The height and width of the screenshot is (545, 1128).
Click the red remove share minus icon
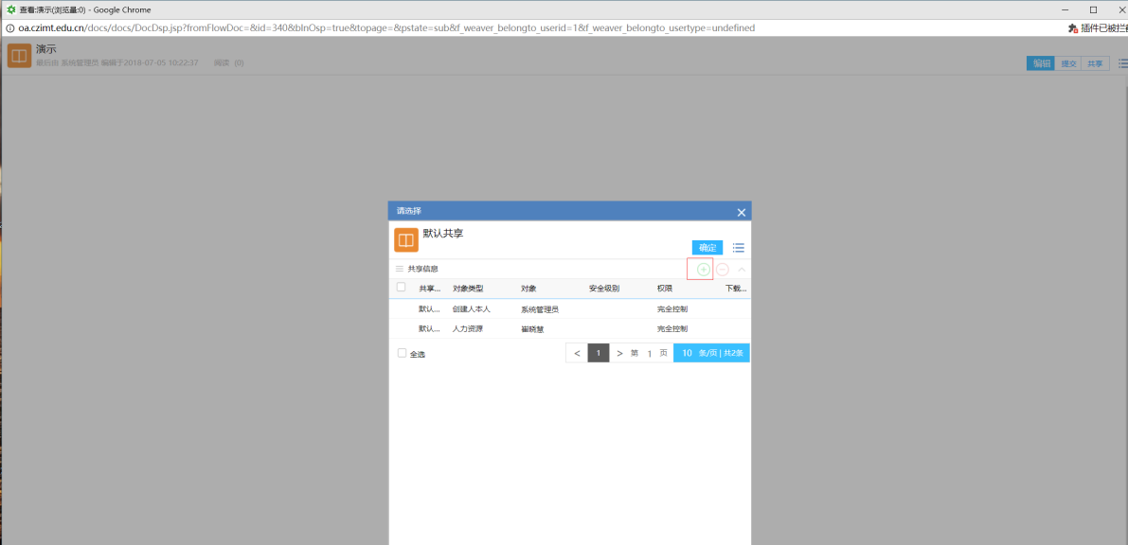(723, 270)
